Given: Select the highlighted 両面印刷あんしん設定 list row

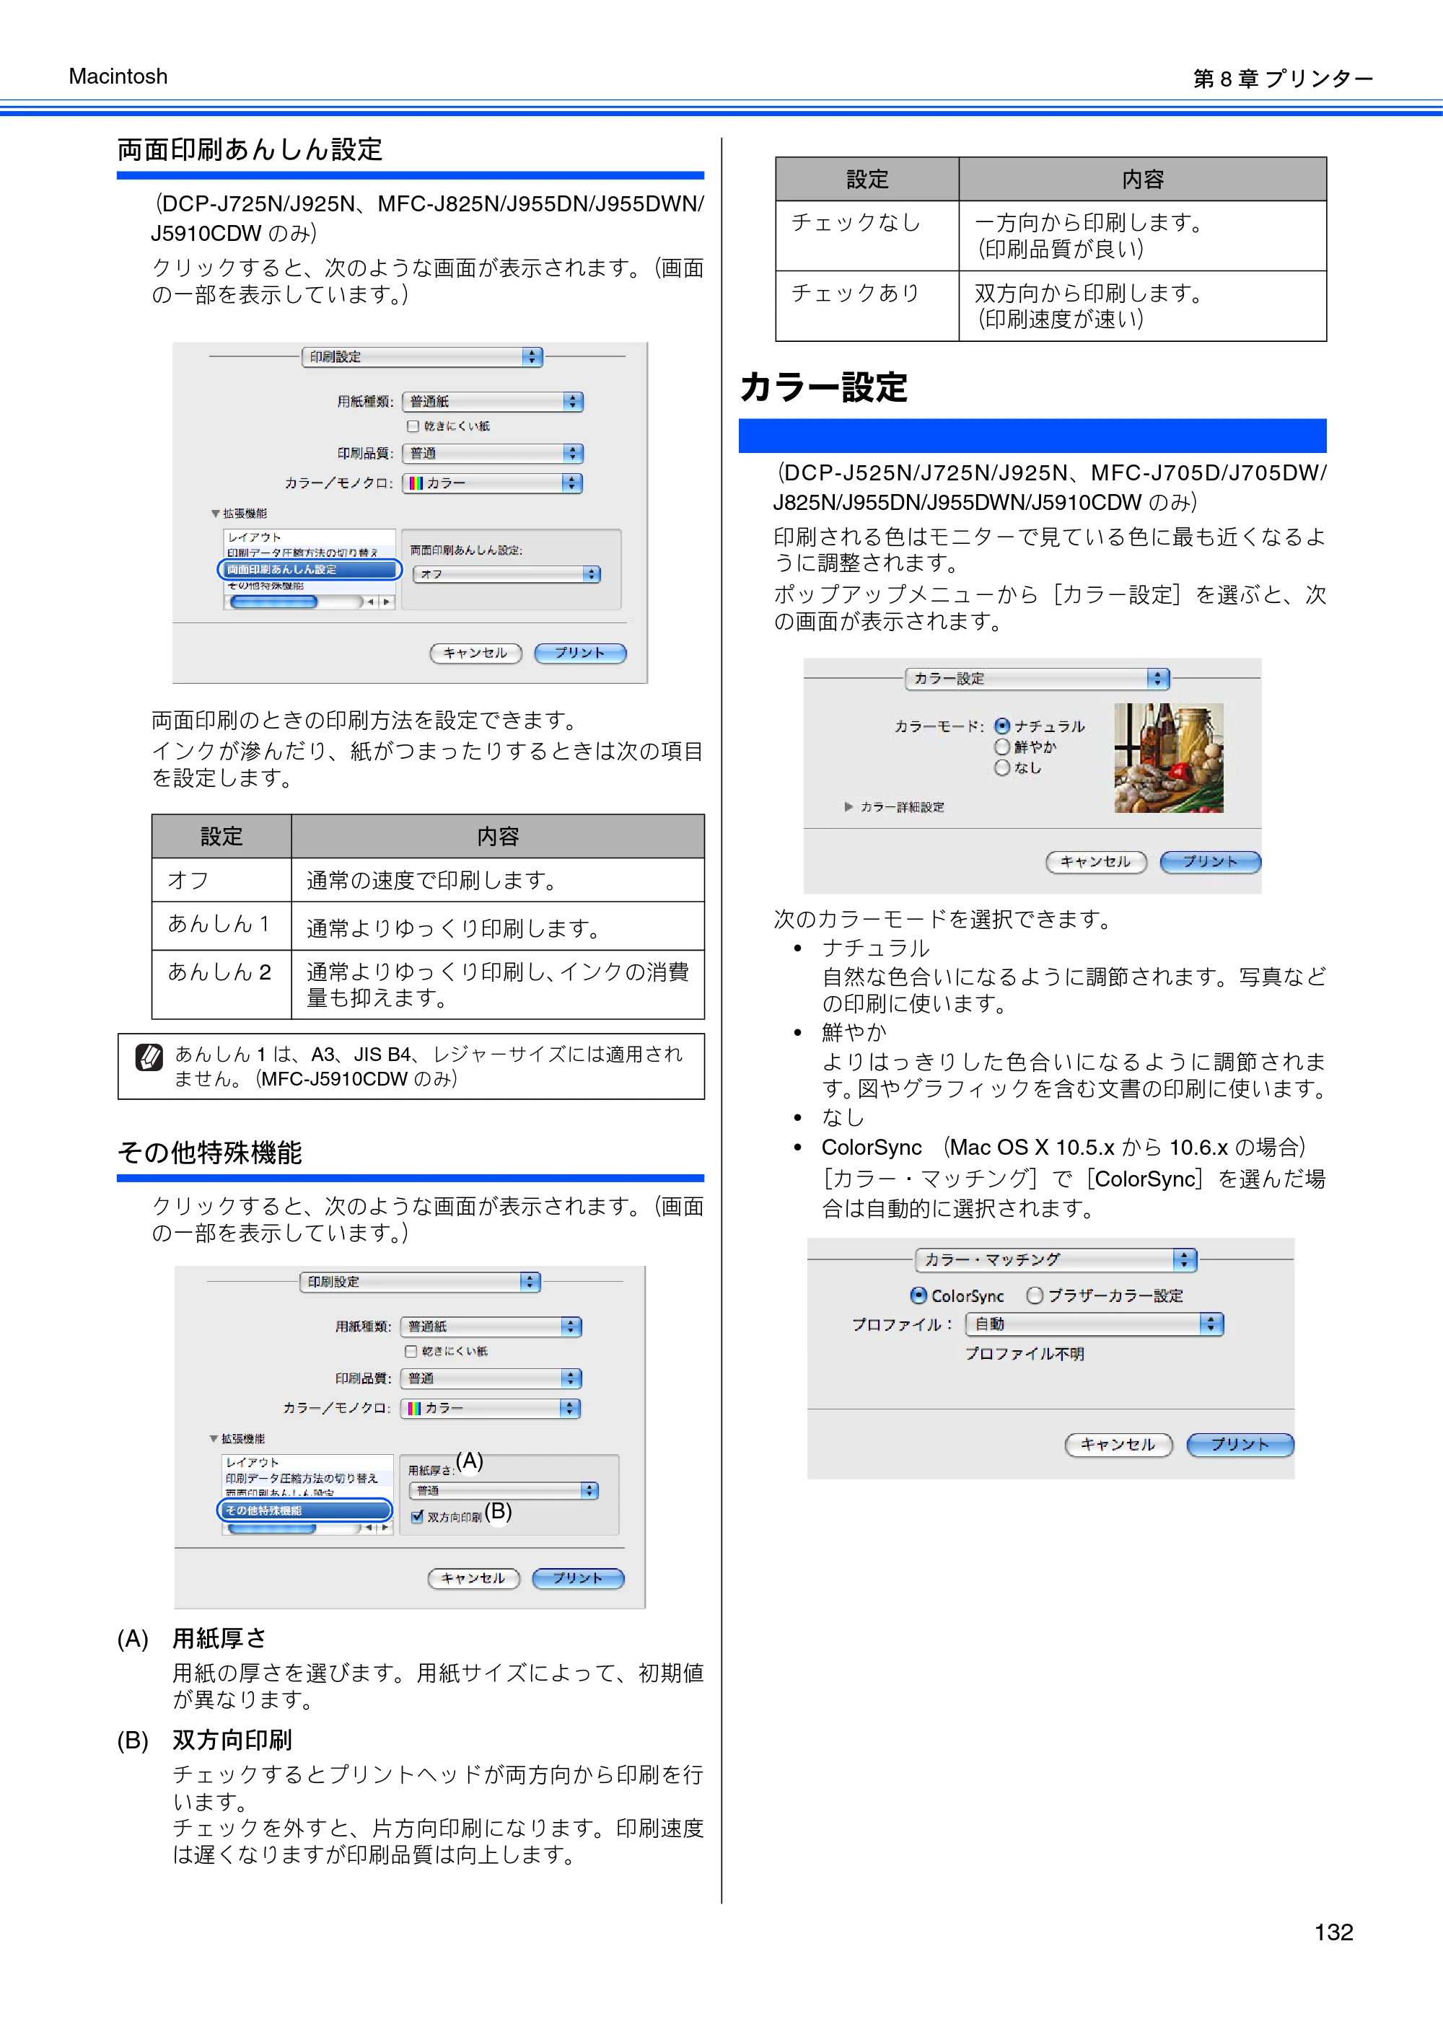Looking at the screenshot, I should [310, 569].
